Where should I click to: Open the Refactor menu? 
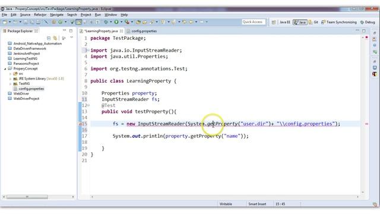(x=40, y=15)
